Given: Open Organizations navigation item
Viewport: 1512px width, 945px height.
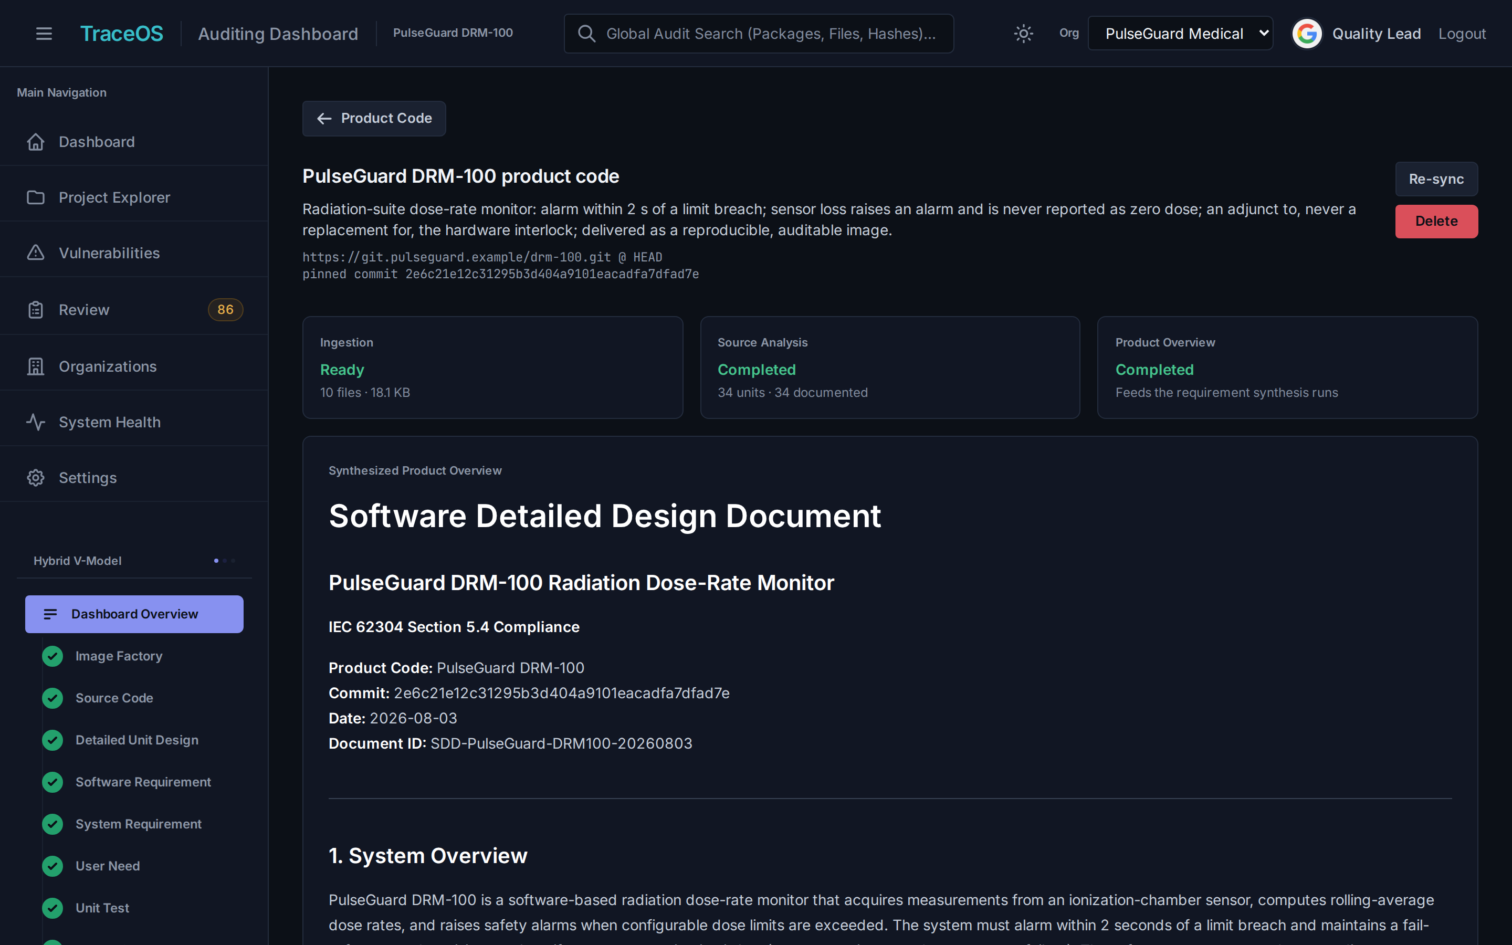Looking at the screenshot, I should (134, 367).
